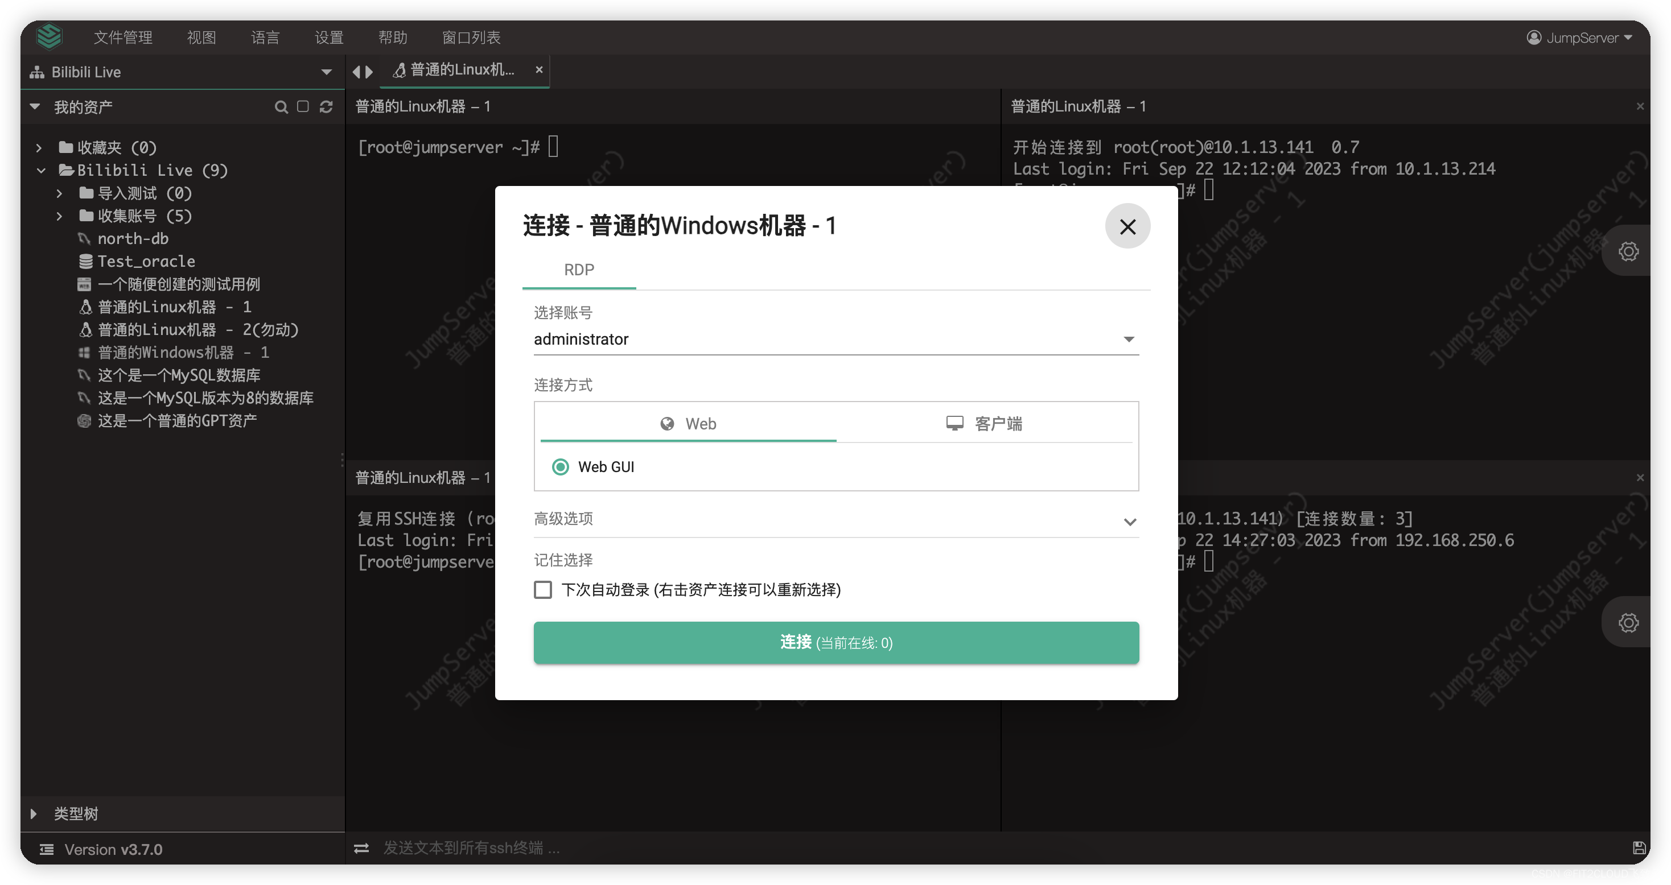The image size is (1671, 885).
Task: Toggle multi-select mode in asset panel header
Action: (303, 106)
